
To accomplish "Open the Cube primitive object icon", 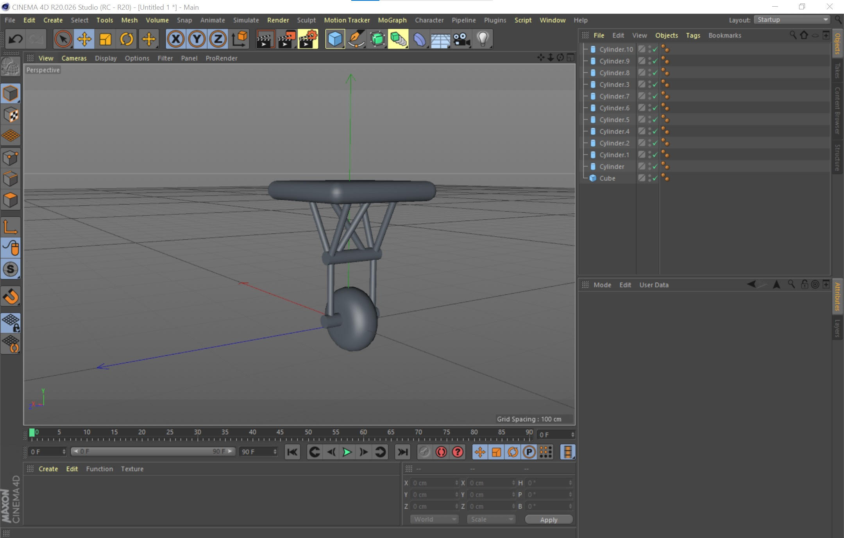I will [x=335, y=39].
